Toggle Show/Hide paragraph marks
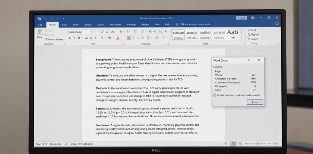Image resolution: width=313 pixels, height=154 pixels. click(x=166, y=32)
